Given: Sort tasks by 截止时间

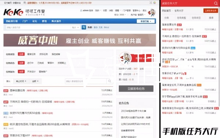Looking at the screenshot, I should click(21, 81).
